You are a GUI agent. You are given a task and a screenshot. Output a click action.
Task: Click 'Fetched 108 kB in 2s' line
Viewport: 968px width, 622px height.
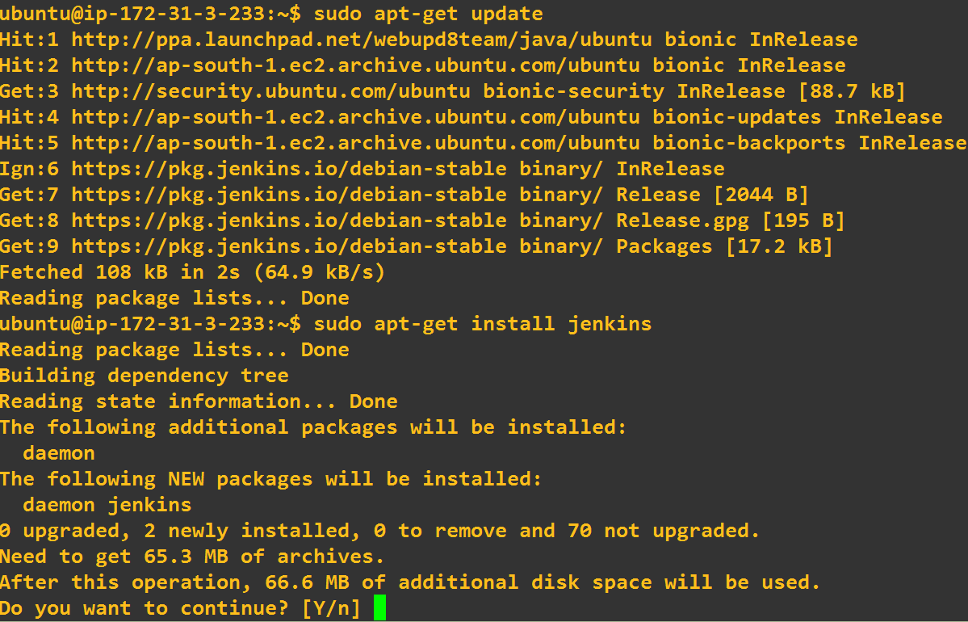tap(192, 271)
